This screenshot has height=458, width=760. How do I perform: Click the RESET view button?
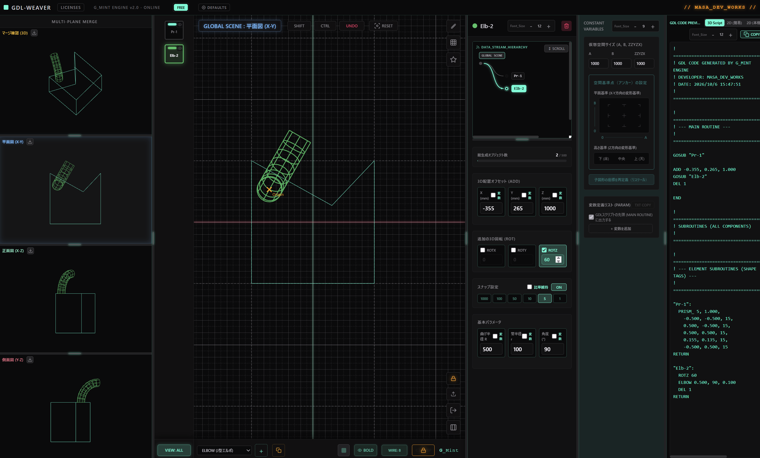pyautogui.click(x=383, y=26)
